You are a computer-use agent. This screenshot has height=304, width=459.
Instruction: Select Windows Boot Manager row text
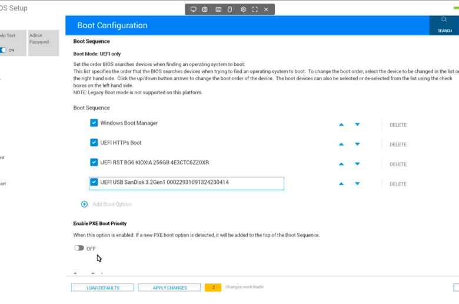pyautogui.click(x=129, y=123)
